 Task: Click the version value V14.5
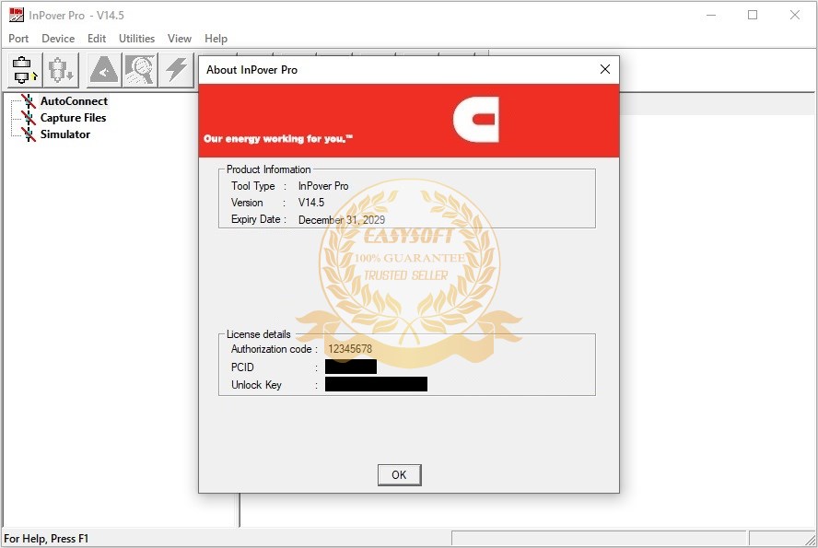click(x=311, y=203)
